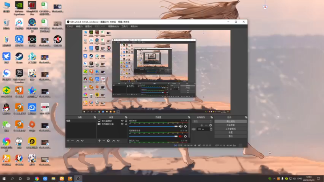
Task: Pop out the Scenes dock panel icon
Action: pos(95,117)
